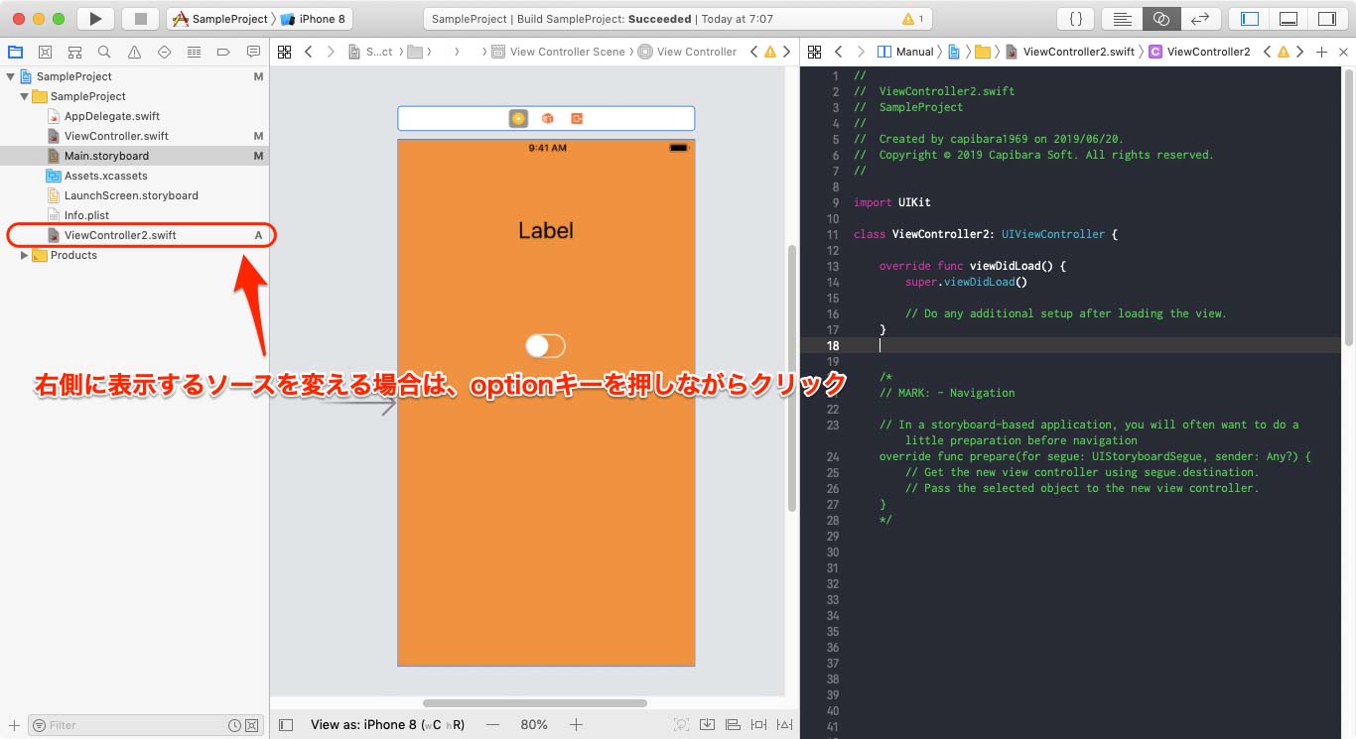Viewport: 1356px width, 739px height.
Task: Show recent files filter clock icon
Action: click(234, 725)
